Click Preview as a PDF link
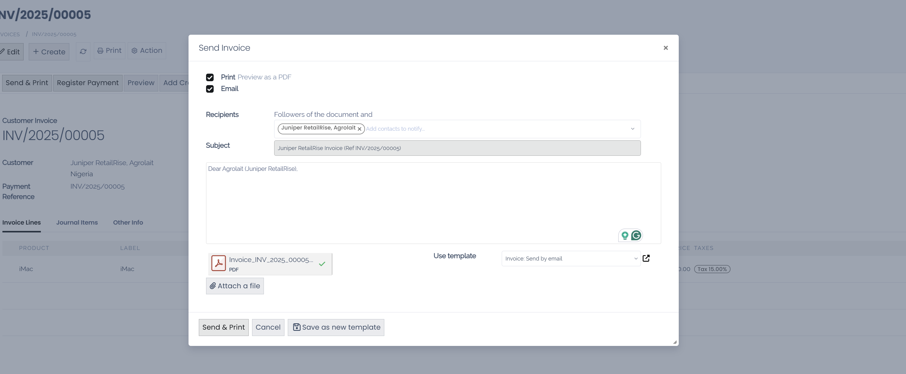This screenshot has height=374, width=906. [264, 77]
